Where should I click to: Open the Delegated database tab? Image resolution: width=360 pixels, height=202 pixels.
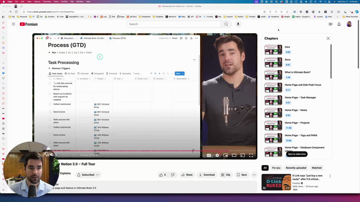pyautogui.click(x=97, y=74)
